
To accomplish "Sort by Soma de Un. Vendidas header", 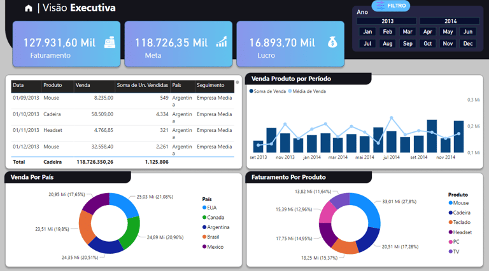I will pyautogui.click(x=142, y=85).
